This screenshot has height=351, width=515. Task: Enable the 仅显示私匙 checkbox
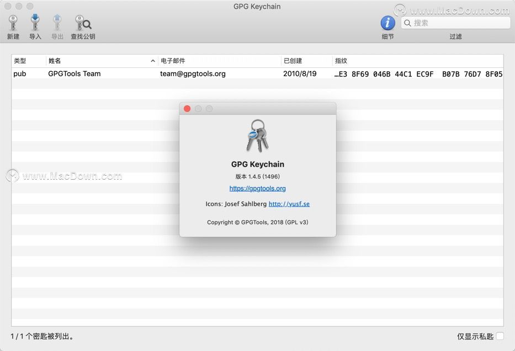pyautogui.click(x=500, y=336)
